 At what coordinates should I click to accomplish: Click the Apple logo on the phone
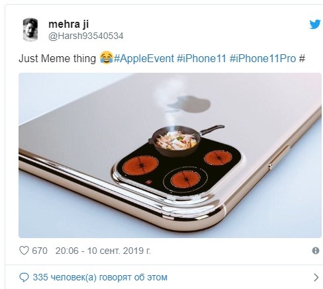[x=189, y=104]
